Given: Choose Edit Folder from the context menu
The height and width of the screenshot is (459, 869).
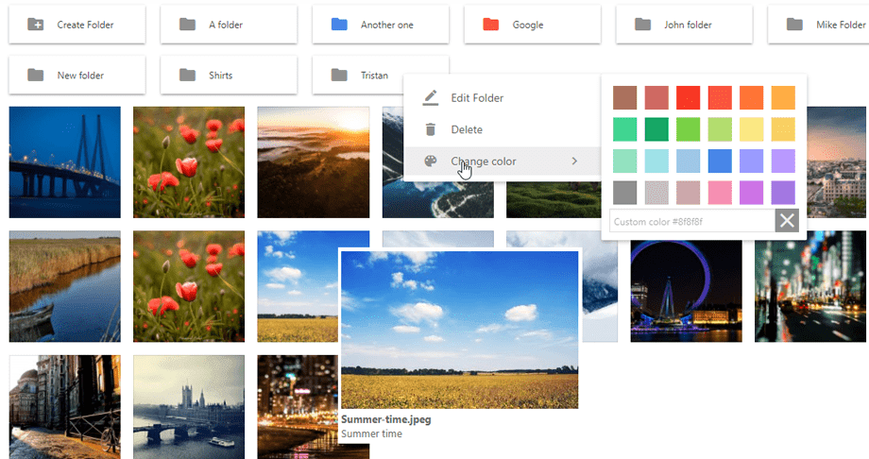Looking at the screenshot, I should (x=477, y=97).
